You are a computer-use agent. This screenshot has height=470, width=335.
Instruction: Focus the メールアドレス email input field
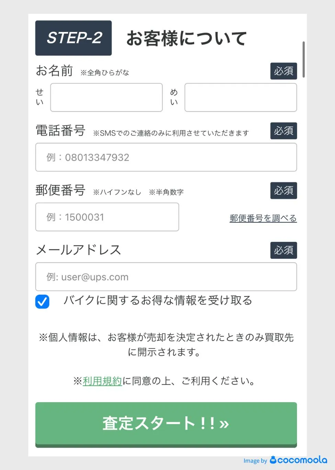point(166,277)
